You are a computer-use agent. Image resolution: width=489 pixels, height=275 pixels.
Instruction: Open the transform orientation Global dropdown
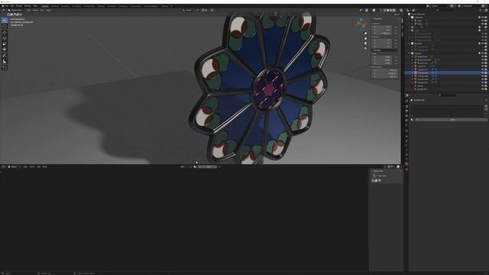coord(188,10)
